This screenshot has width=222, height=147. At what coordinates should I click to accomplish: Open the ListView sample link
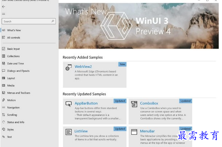pos(81,131)
